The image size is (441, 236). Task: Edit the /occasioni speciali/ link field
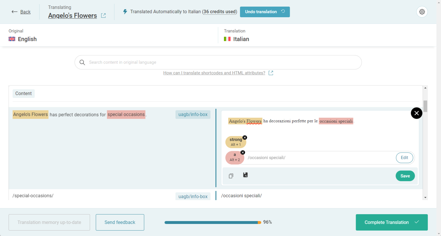click(x=404, y=158)
